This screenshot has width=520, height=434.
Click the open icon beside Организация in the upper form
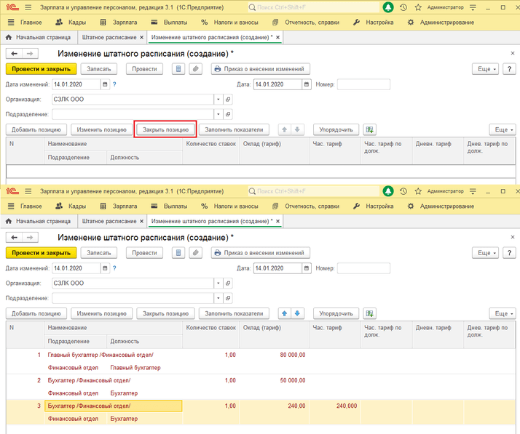pyautogui.click(x=229, y=100)
